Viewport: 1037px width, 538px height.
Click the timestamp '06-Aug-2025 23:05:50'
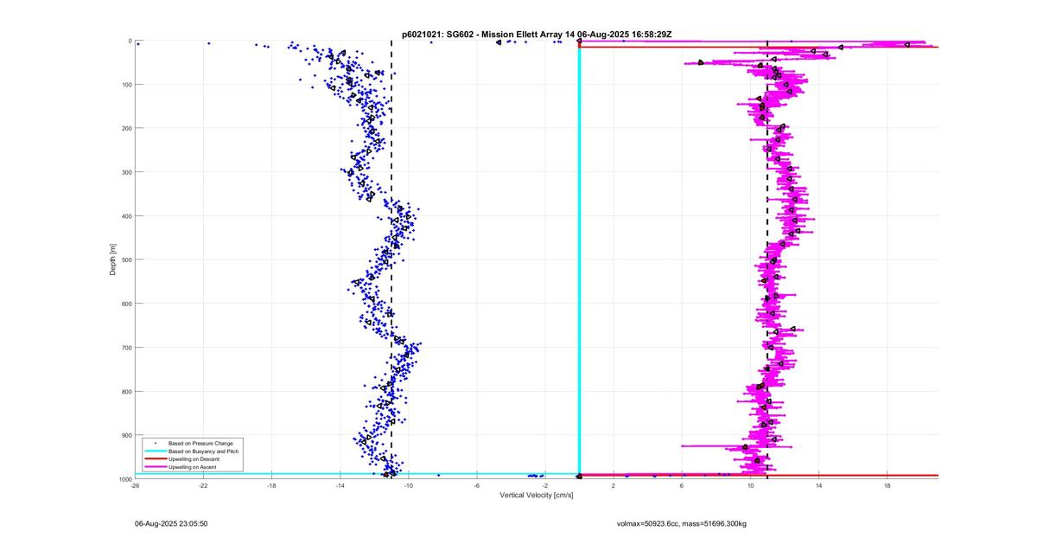tap(171, 523)
